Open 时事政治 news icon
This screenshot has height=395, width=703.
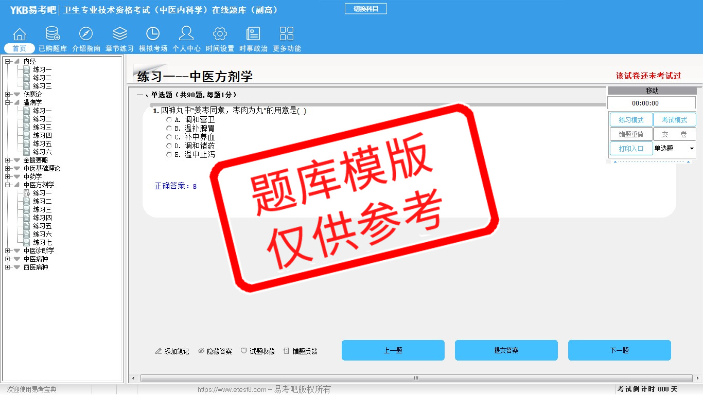[253, 34]
